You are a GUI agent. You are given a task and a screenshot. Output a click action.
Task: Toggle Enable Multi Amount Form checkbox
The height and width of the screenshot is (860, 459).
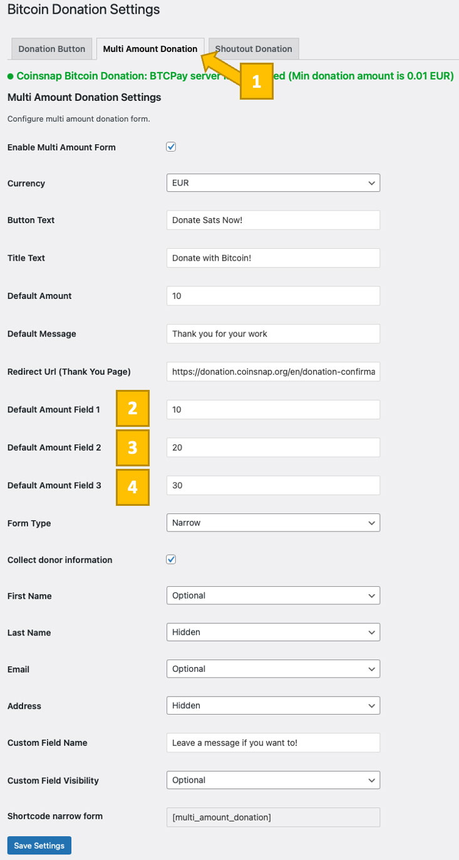tap(171, 147)
